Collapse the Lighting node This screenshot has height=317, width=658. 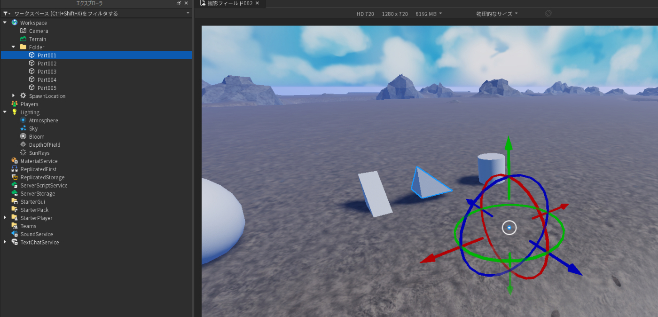5,112
